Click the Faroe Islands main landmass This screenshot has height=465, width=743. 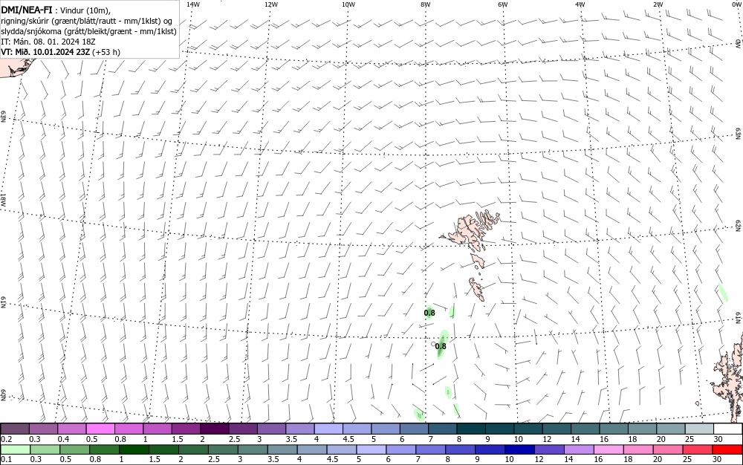click(x=469, y=232)
